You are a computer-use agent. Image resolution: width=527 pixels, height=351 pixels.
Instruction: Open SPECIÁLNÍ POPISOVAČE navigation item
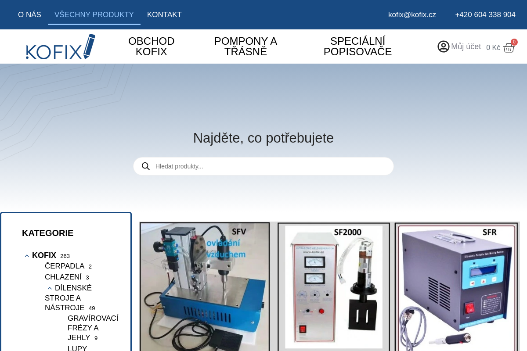(x=357, y=47)
